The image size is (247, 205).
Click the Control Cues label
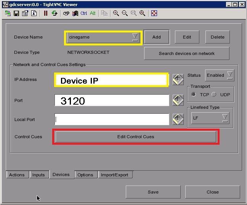pos(28,137)
